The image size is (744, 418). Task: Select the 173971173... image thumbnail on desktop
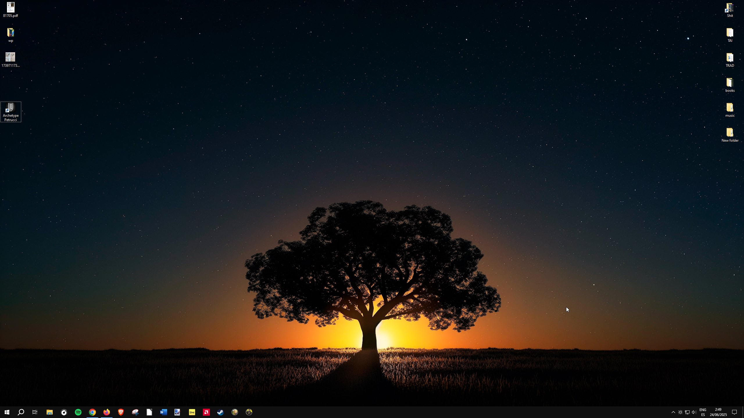pyautogui.click(x=10, y=60)
